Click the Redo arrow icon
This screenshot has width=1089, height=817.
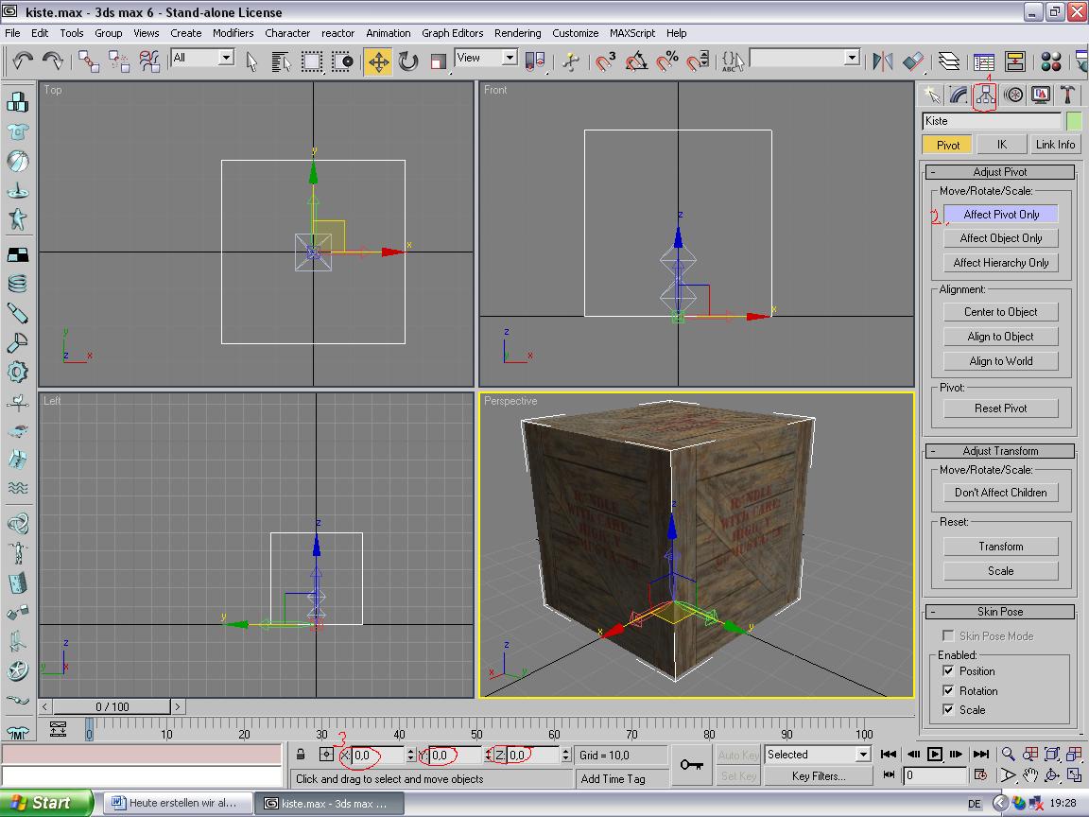tap(53, 61)
